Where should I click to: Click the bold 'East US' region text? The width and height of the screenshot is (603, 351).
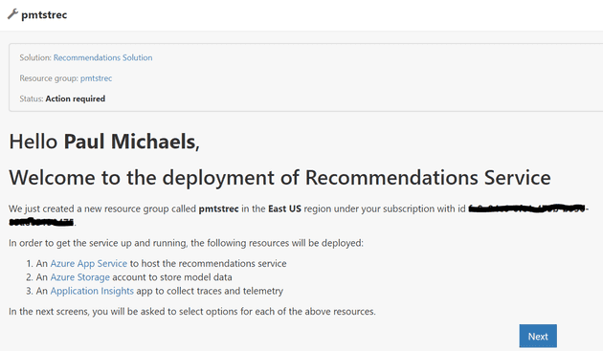[x=284, y=208]
